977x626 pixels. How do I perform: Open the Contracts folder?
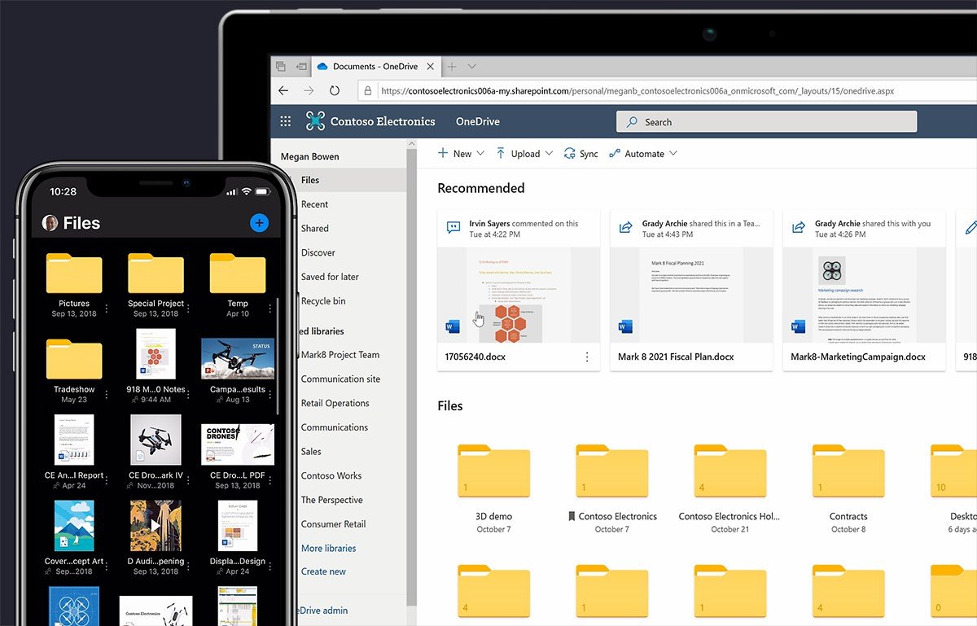click(x=848, y=471)
